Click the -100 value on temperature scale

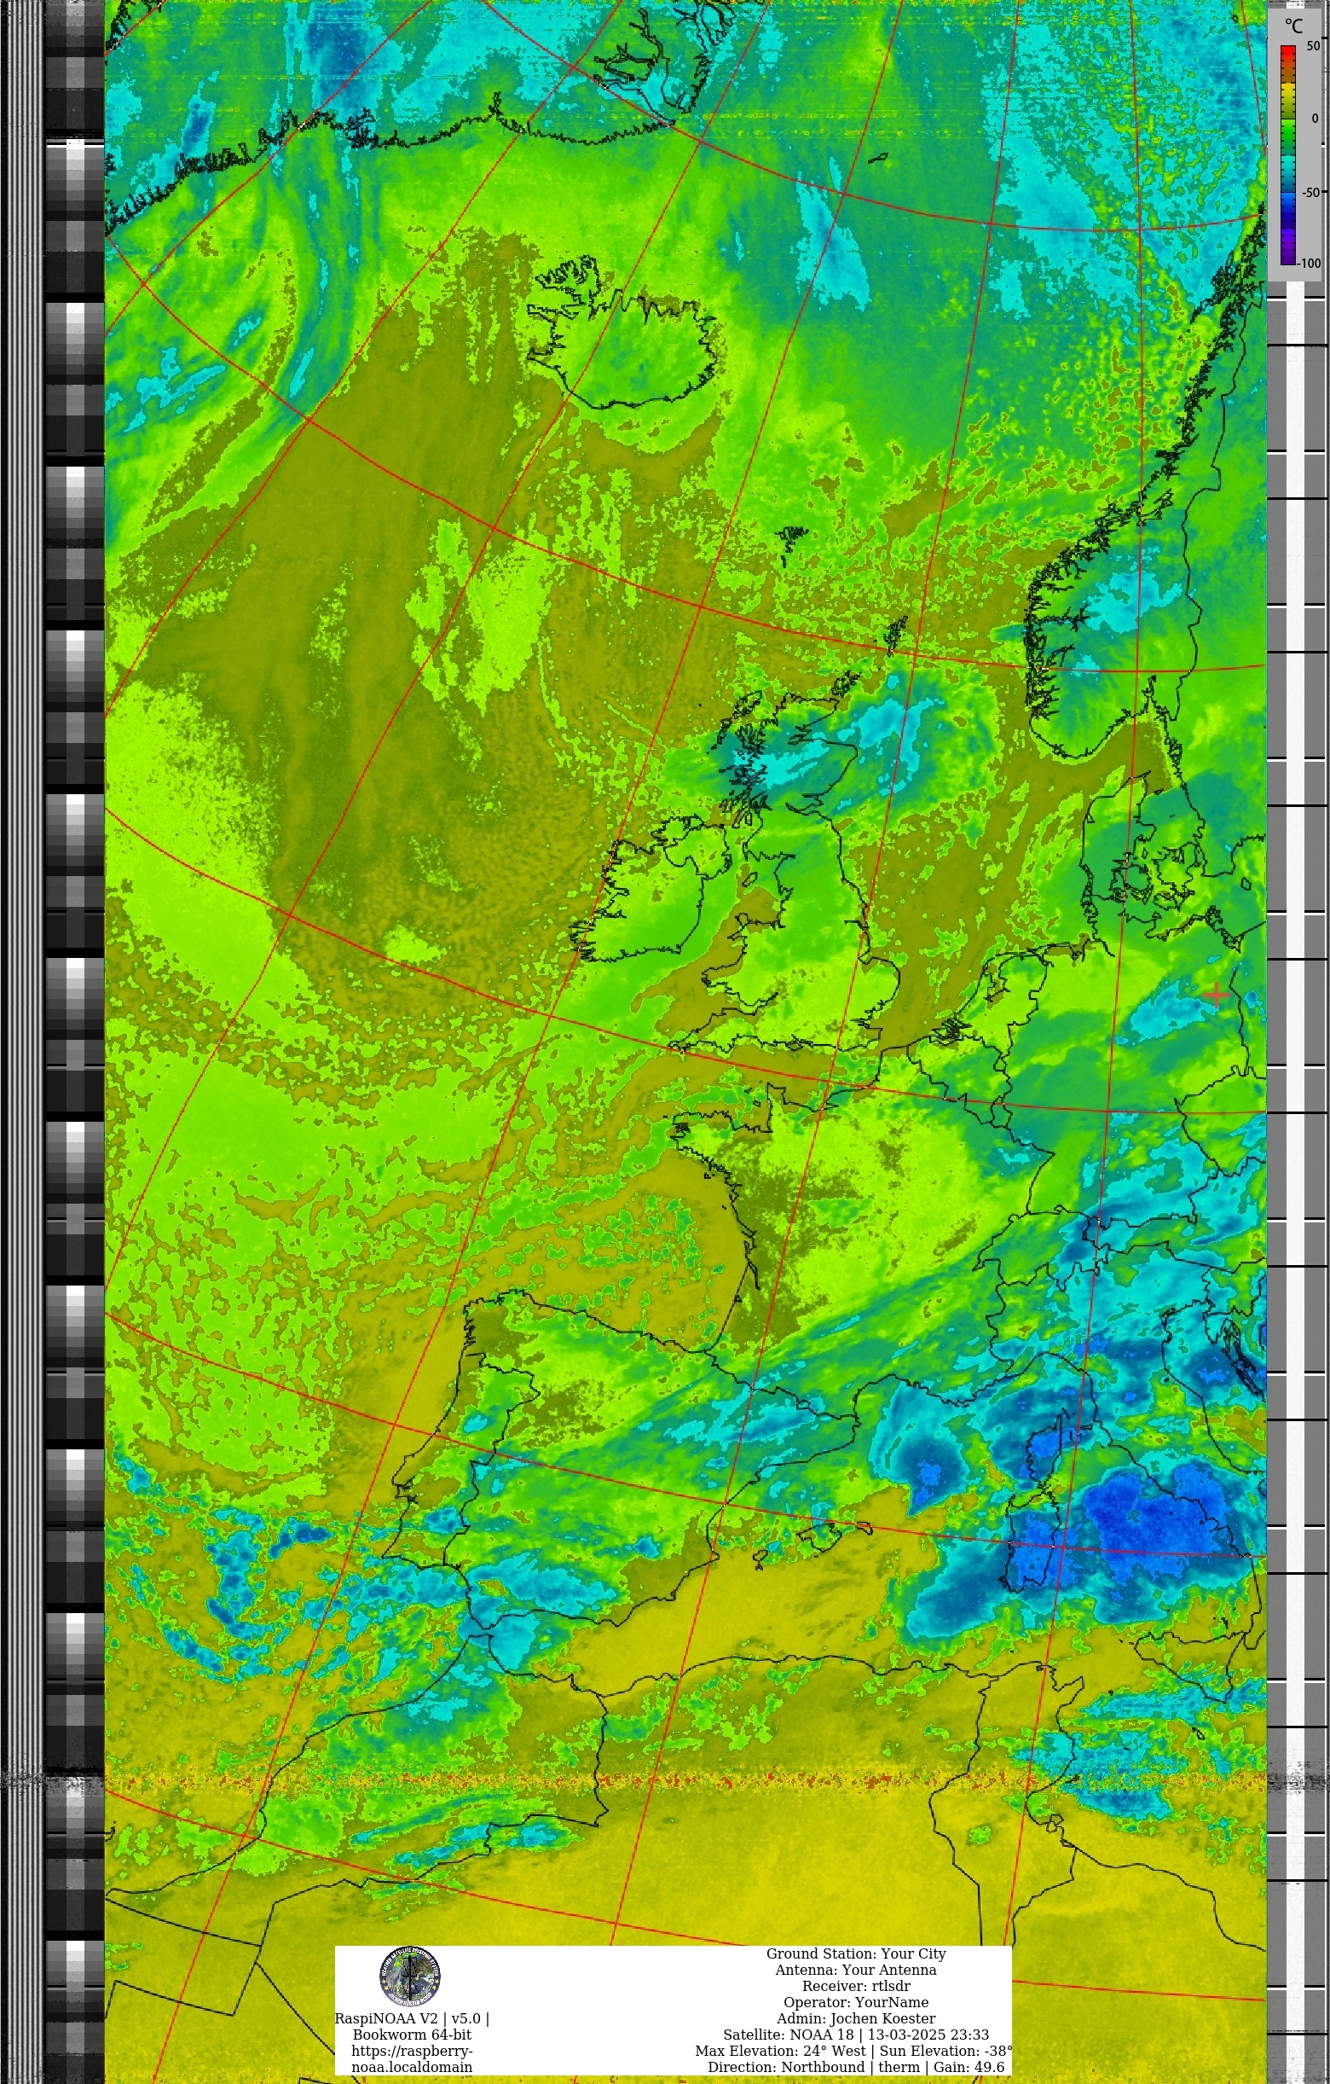pos(1310,263)
